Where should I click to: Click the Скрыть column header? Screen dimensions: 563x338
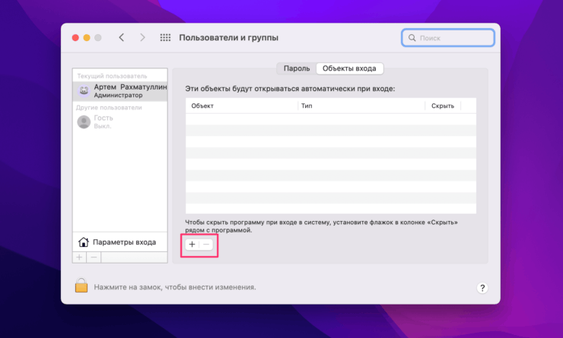443,106
